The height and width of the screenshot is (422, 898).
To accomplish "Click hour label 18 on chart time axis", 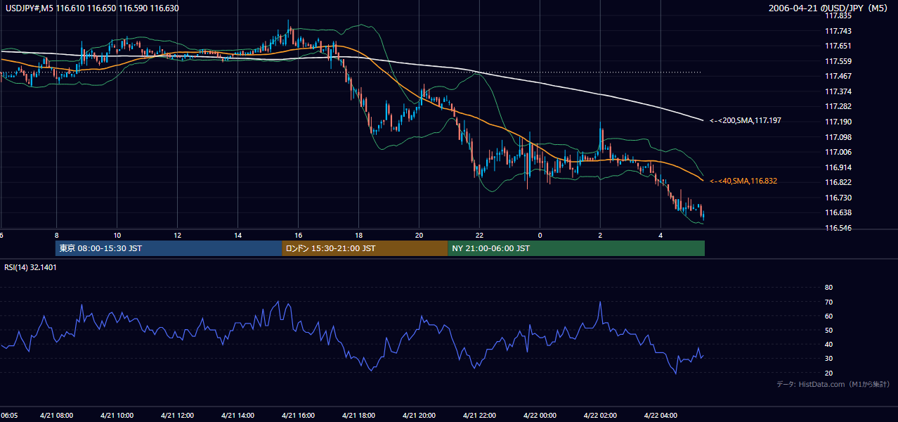I will tap(358, 235).
